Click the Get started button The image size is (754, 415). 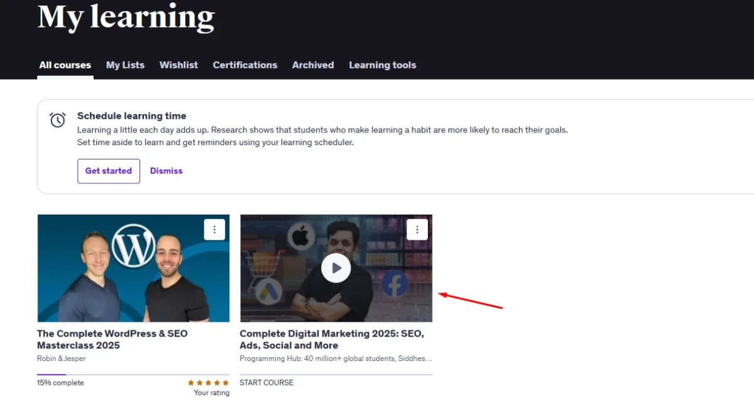tap(109, 171)
